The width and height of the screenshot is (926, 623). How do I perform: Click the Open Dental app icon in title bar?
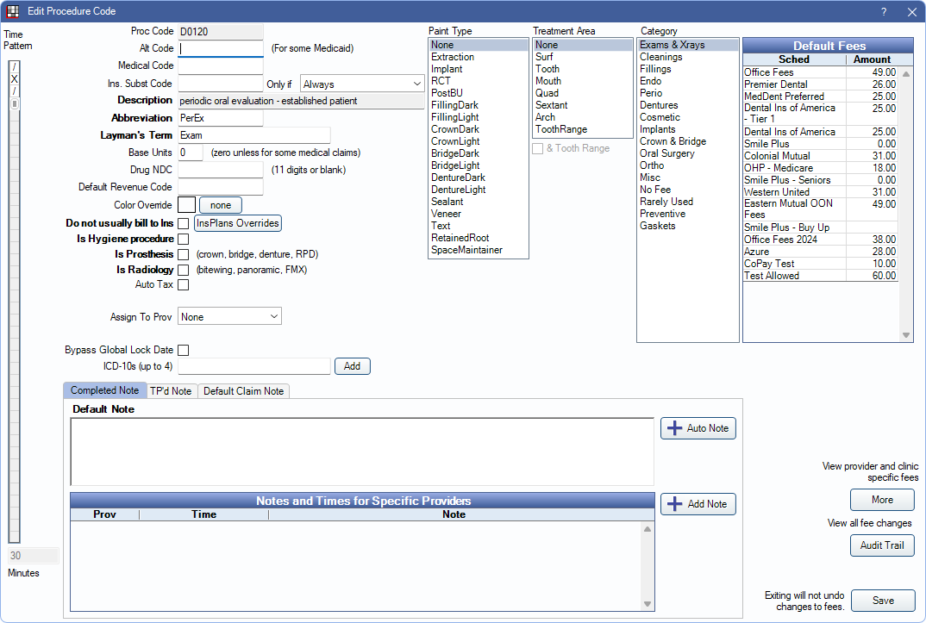tap(13, 11)
